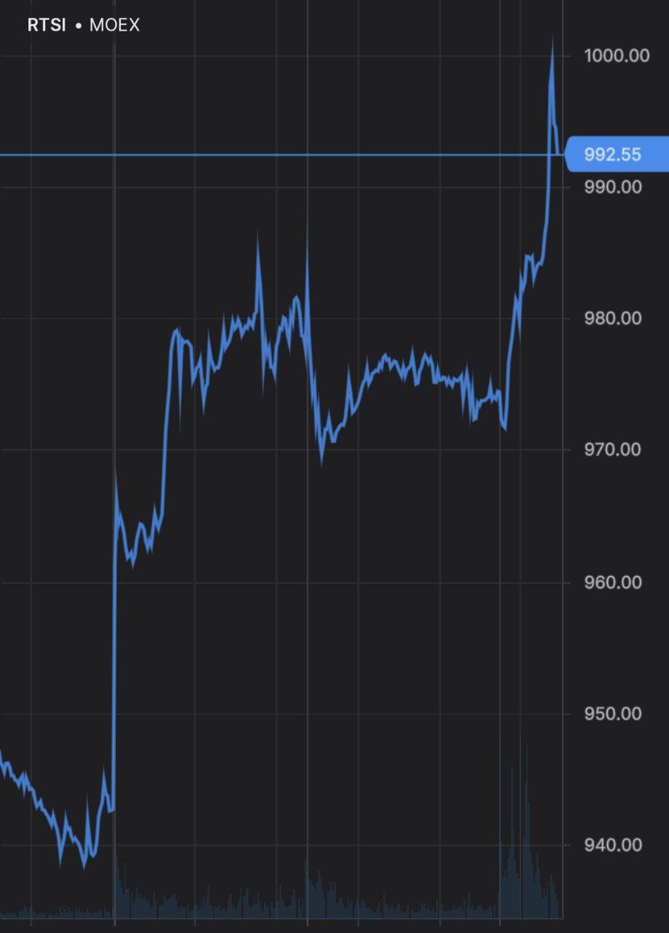
Task: Select the tallest volume bar
Action: pos(520,824)
